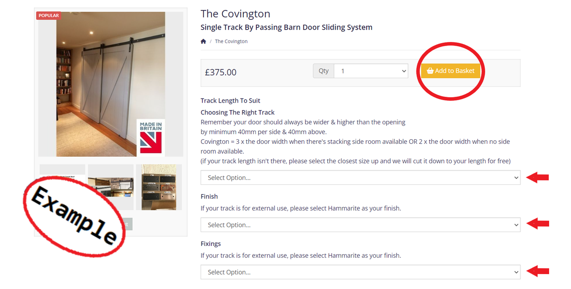Click the Add to Basket button
This screenshot has width=571, height=289.
point(450,70)
